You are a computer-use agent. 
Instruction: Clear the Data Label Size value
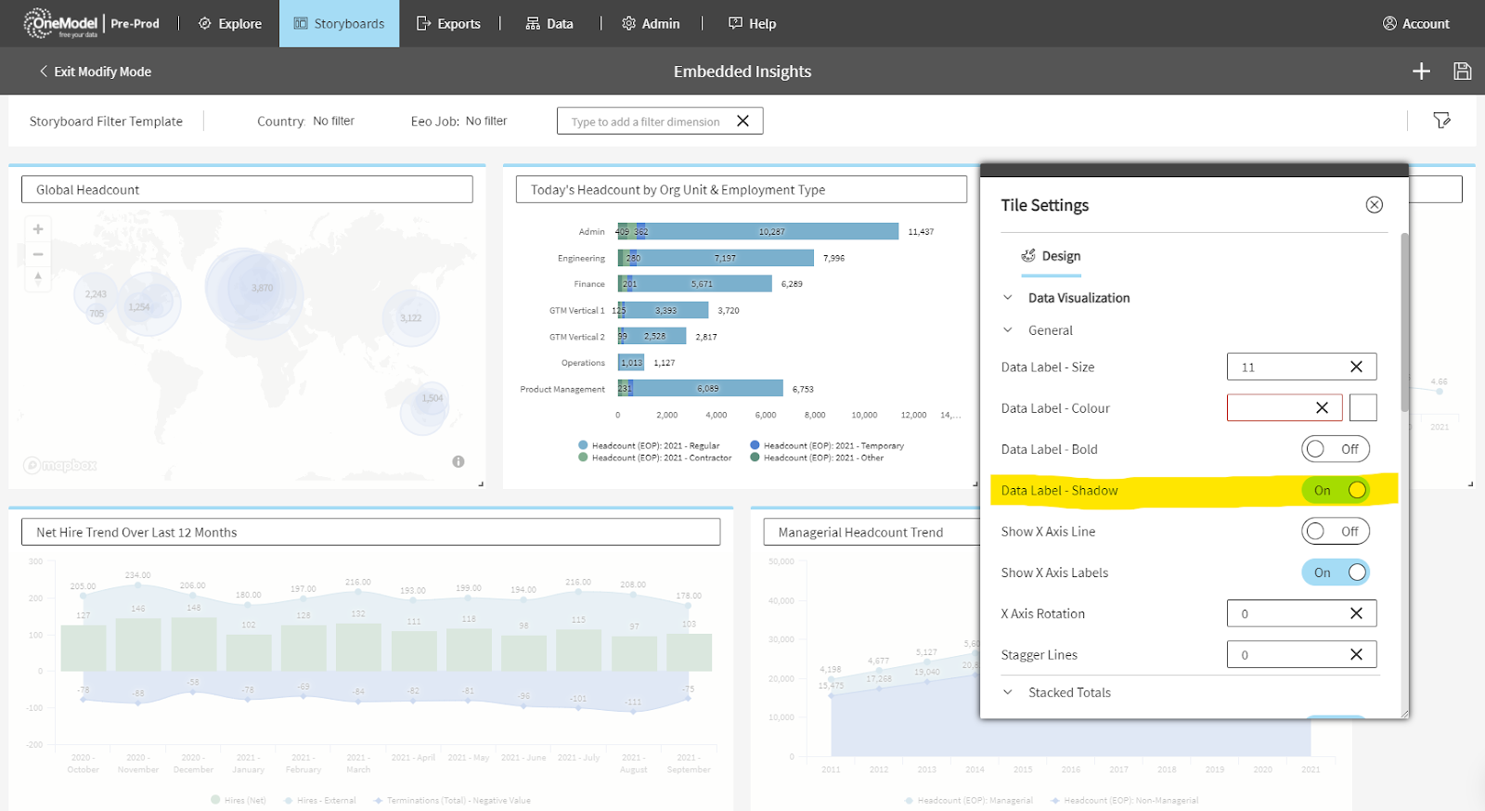(1356, 367)
